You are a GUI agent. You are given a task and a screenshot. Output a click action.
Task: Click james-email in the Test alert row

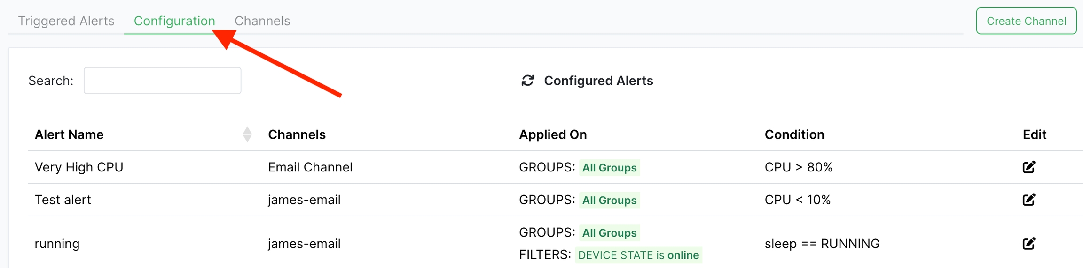pos(304,200)
